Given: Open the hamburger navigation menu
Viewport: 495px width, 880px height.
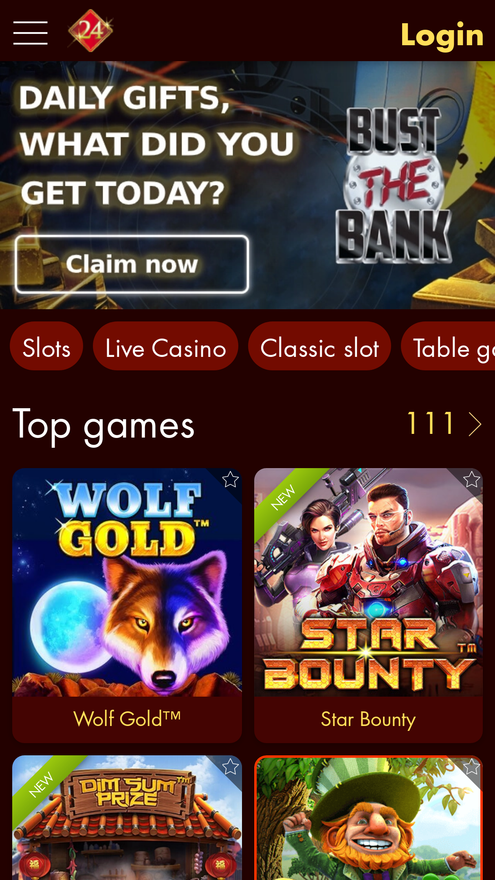Looking at the screenshot, I should (x=31, y=33).
